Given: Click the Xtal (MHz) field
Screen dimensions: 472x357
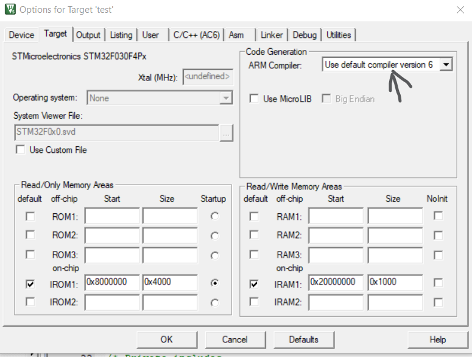Looking at the screenshot, I should [x=208, y=77].
